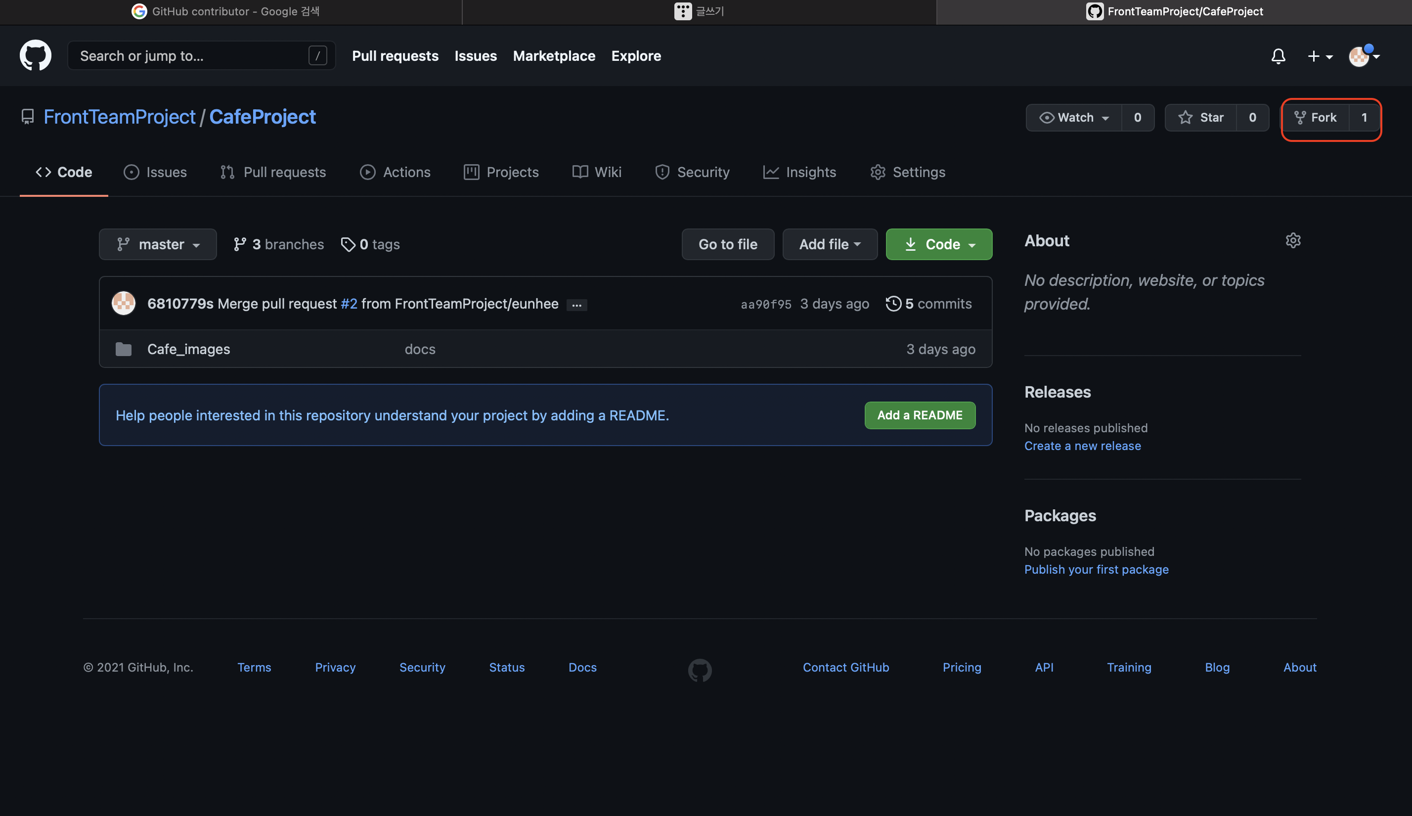
Task: Fork the CafeProject repository
Action: [1315, 118]
